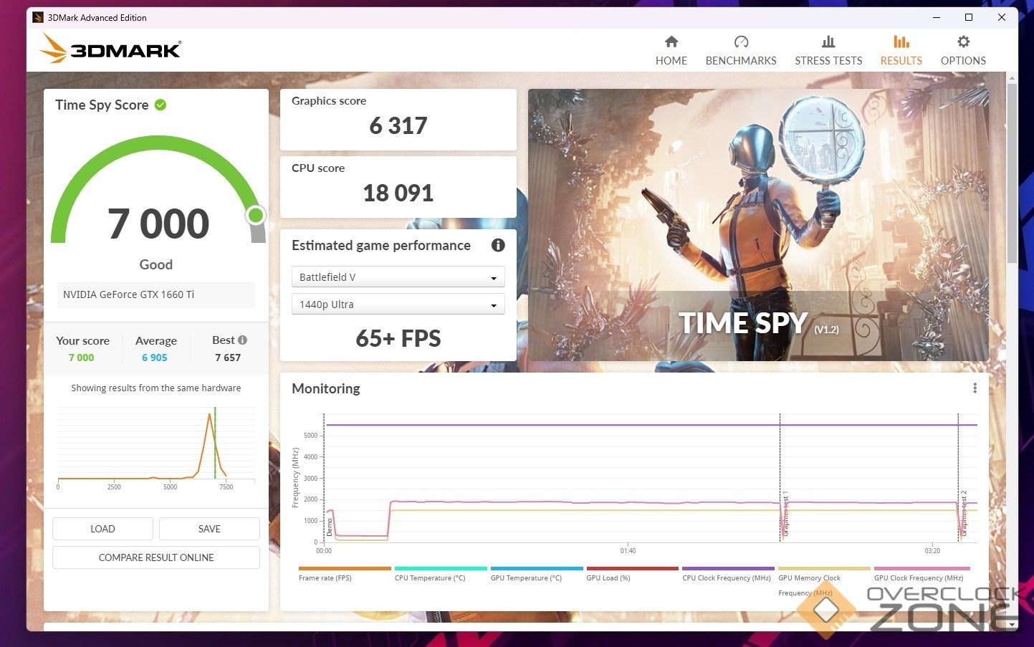
Task: Switch to the Stress Tests tab
Action: 828,50
